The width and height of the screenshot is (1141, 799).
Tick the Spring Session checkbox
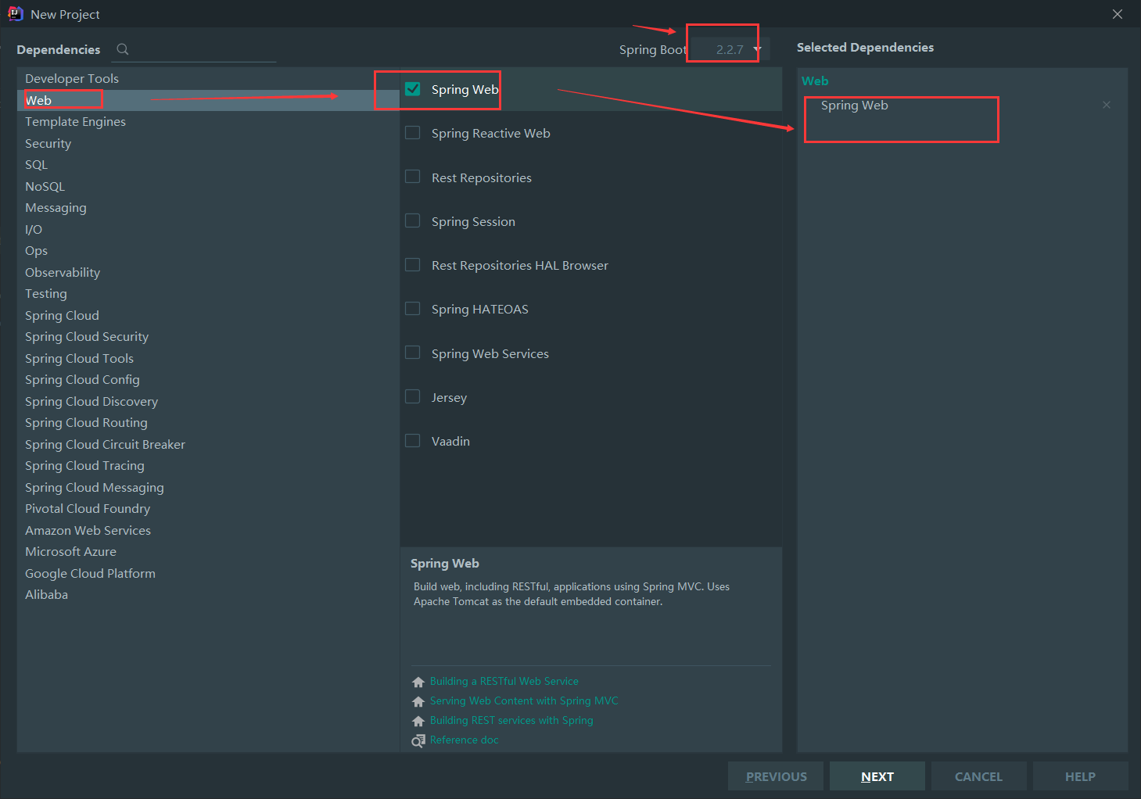pos(413,221)
